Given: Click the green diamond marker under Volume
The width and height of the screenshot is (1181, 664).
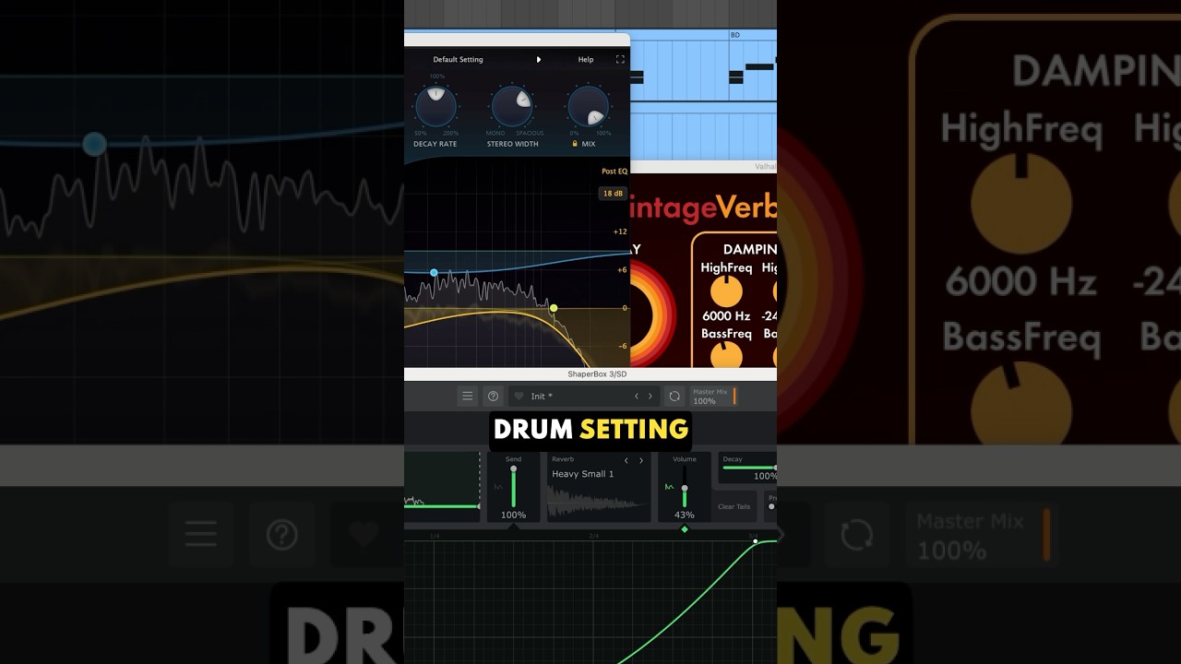Looking at the screenshot, I should (685, 529).
